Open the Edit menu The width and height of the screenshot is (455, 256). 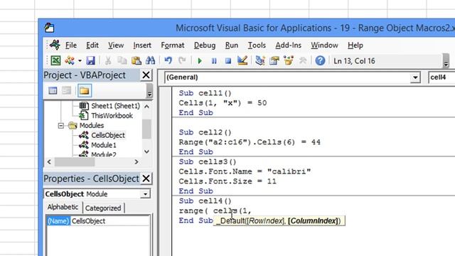92,46
